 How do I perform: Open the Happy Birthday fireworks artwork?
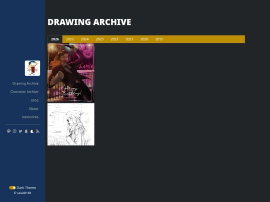(x=71, y=72)
